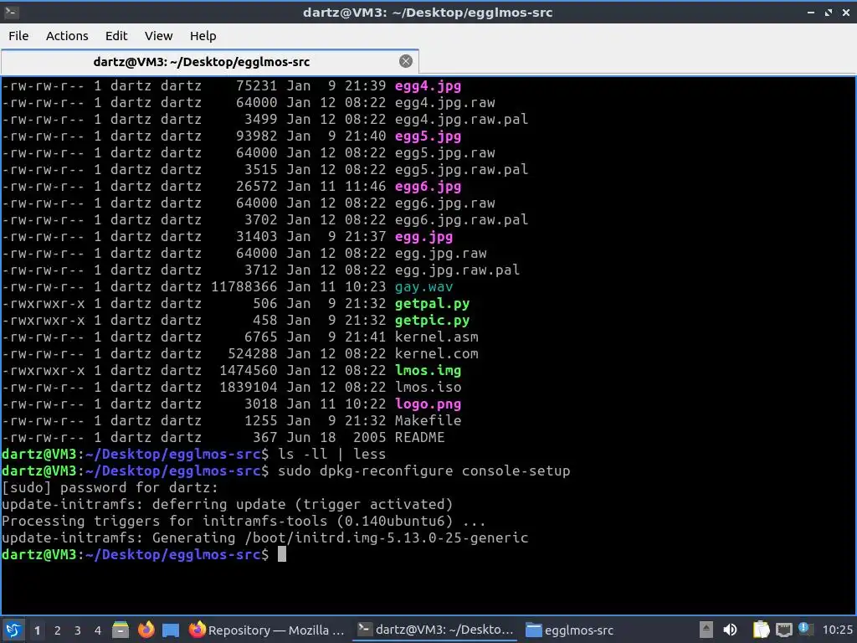Click the egg4.jpg file name

coord(428,86)
